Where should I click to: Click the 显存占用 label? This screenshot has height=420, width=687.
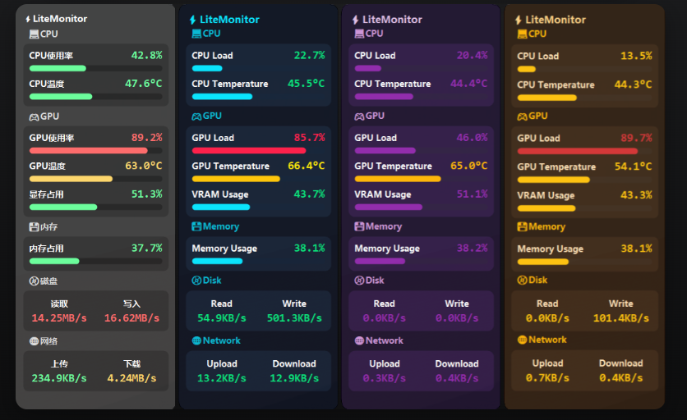click(x=47, y=194)
